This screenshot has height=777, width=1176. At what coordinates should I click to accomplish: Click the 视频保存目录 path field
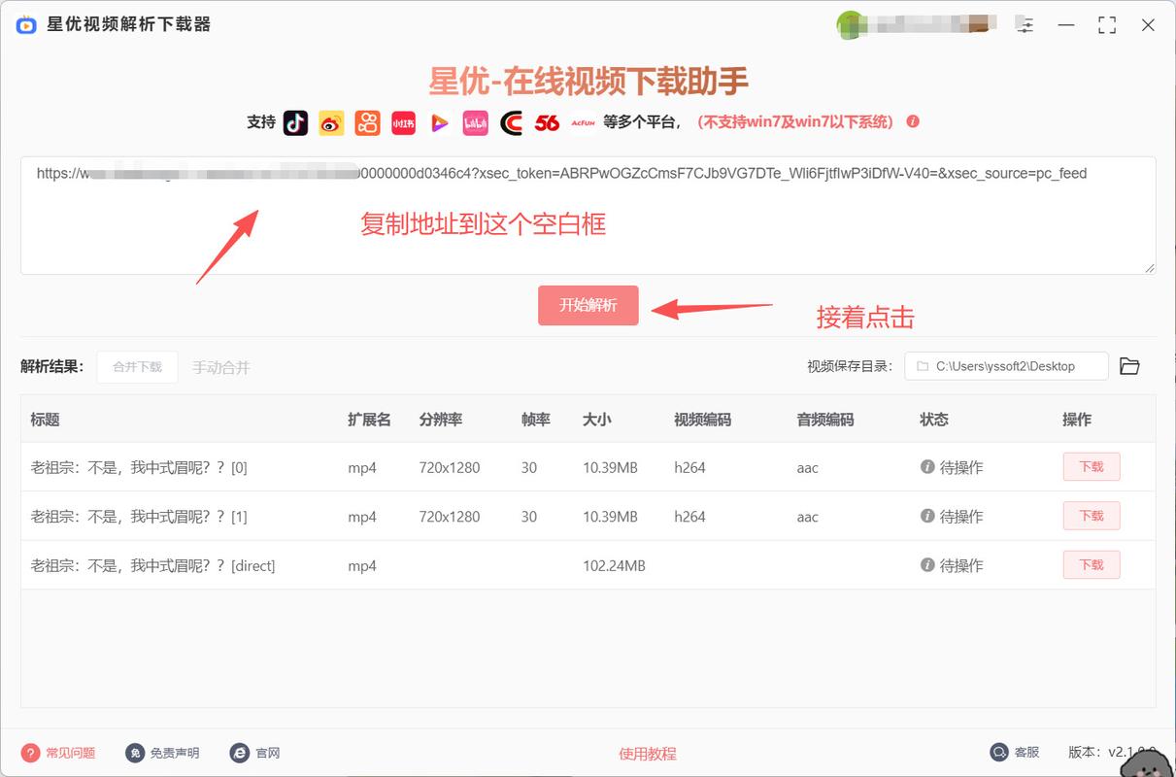1006,366
